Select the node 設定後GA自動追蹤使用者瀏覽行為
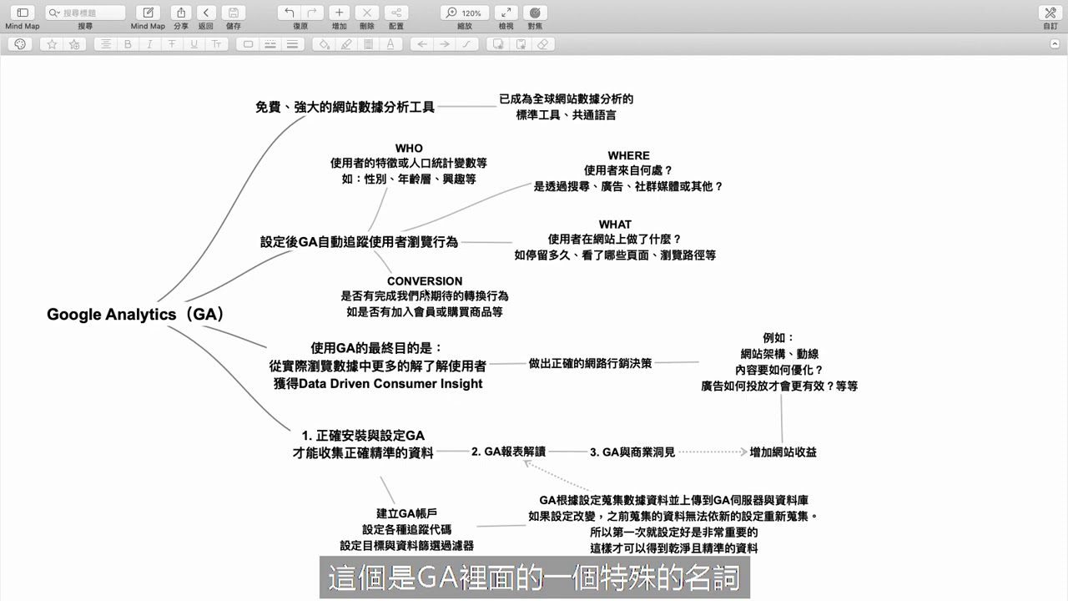Viewport: 1068px width, 601px height. coord(359,242)
